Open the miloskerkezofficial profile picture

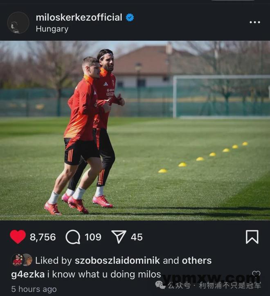(x=18, y=22)
